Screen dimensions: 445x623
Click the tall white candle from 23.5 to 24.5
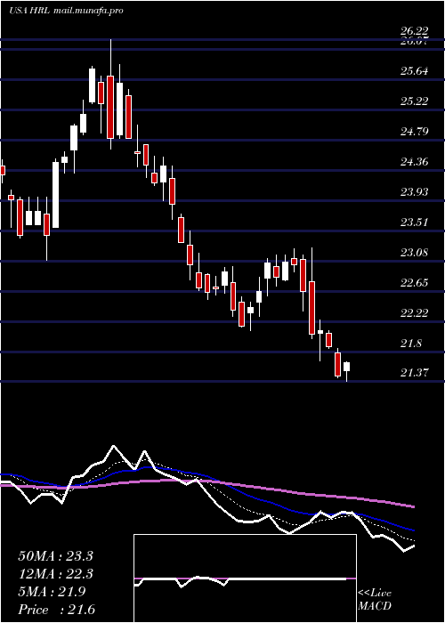coord(56,195)
